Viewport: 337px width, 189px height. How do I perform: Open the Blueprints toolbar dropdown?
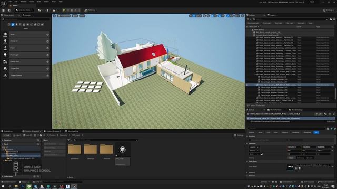(47, 10)
